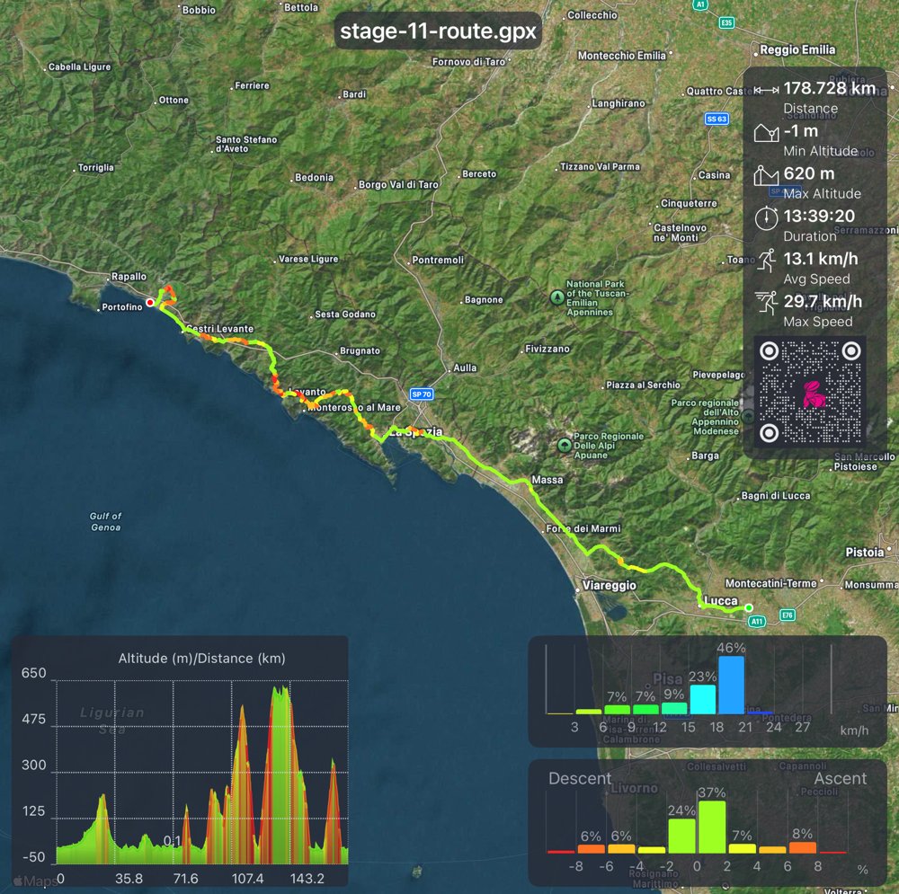Click the 23% cyan speed bar

point(702,699)
